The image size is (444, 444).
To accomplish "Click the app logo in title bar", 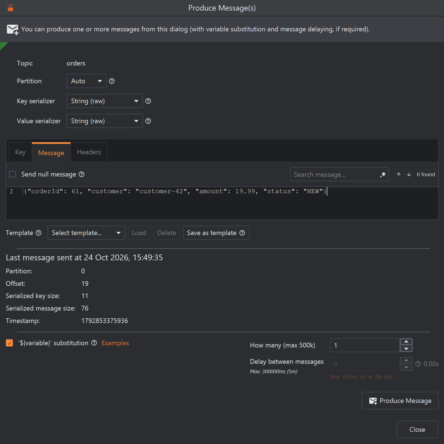I will 11,8.
